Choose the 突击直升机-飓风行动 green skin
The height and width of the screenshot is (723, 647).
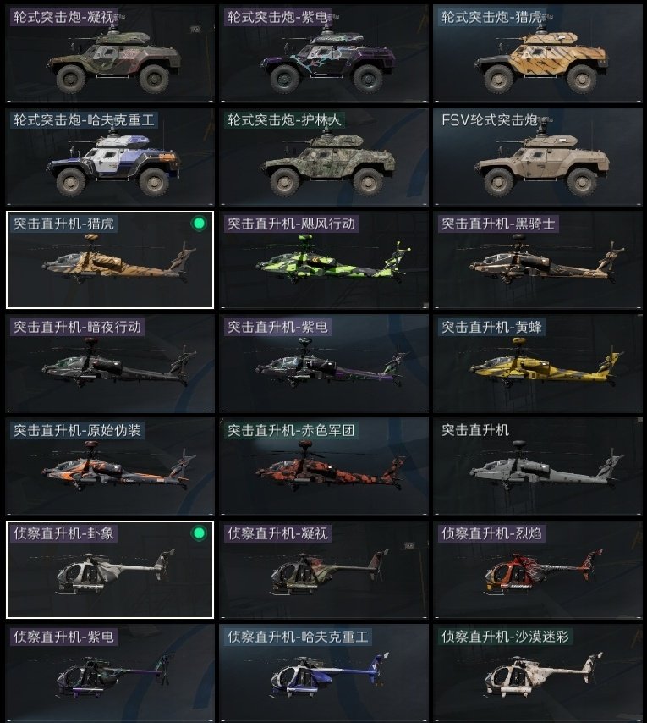tap(324, 260)
